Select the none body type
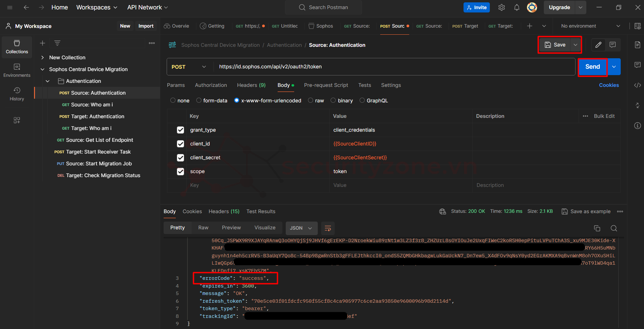This screenshot has width=644, height=329. click(173, 100)
